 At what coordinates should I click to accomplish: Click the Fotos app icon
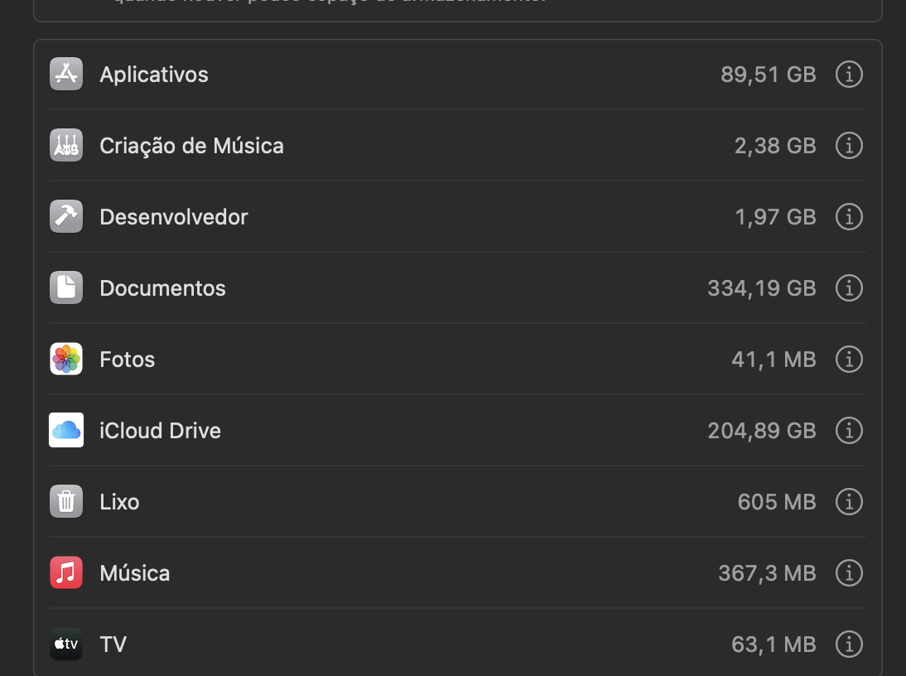pyautogui.click(x=66, y=360)
